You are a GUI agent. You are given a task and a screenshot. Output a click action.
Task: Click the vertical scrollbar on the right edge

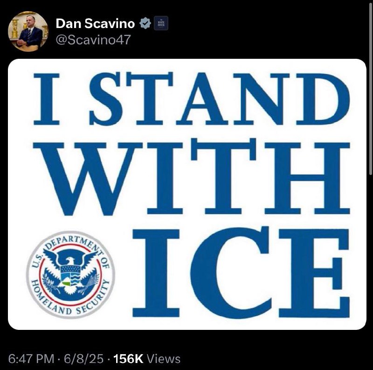(371, 88)
